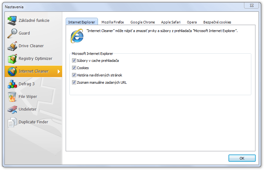Viewport: 264px width, 170px height.
Task: Choose the Undeleter label
Action: click(27, 109)
